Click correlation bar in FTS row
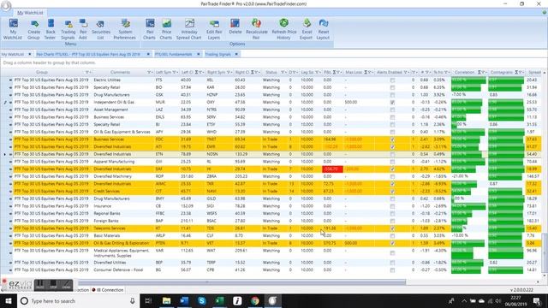548x308 pixels. 468,80
